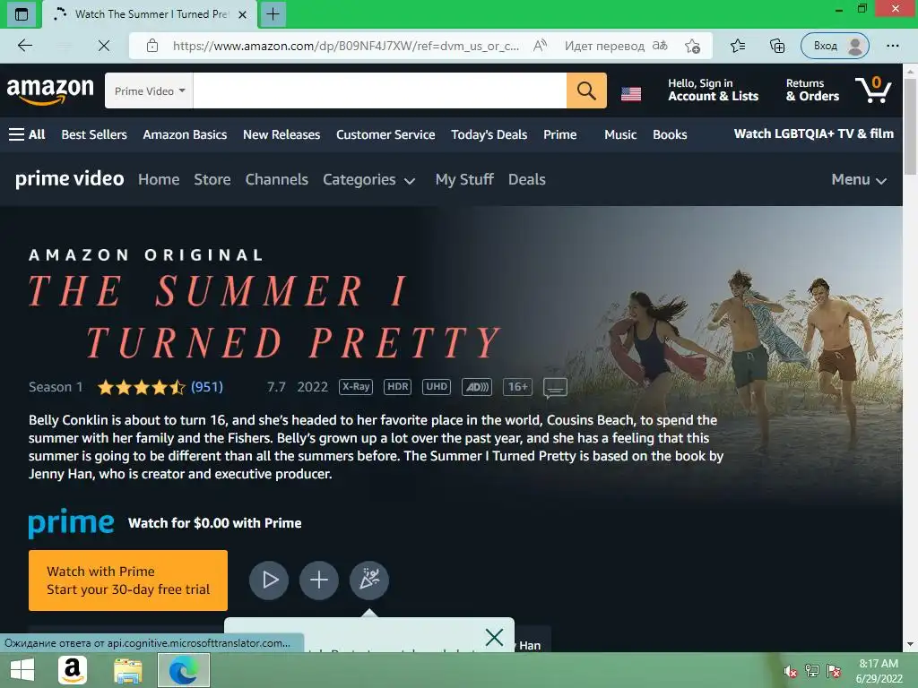Image resolution: width=918 pixels, height=688 pixels.
Task: Open Music in the navigation bar
Action: tap(620, 134)
